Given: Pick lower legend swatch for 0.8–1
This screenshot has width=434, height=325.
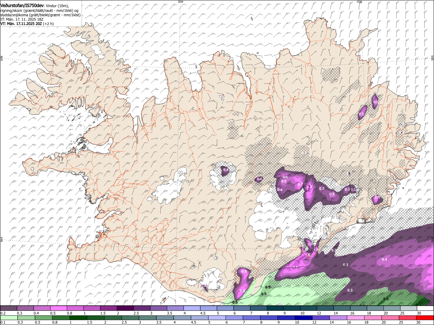Looking at the screenshot, I should 61,318.
